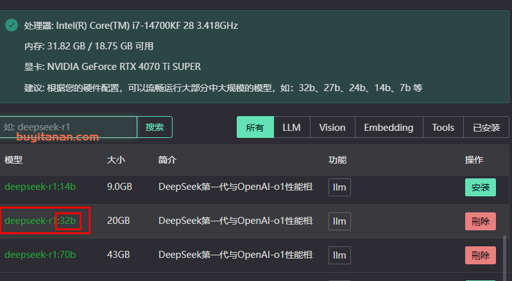The width and height of the screenshot is (512, 281).
Task: Click the 43GB size cell
Action: click(119, 255)
